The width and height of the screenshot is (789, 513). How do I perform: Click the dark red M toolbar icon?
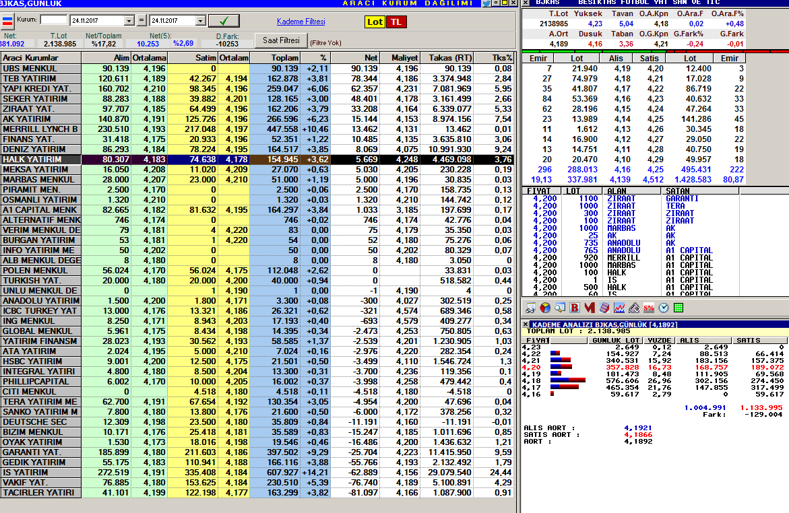[x=590, y=308]
